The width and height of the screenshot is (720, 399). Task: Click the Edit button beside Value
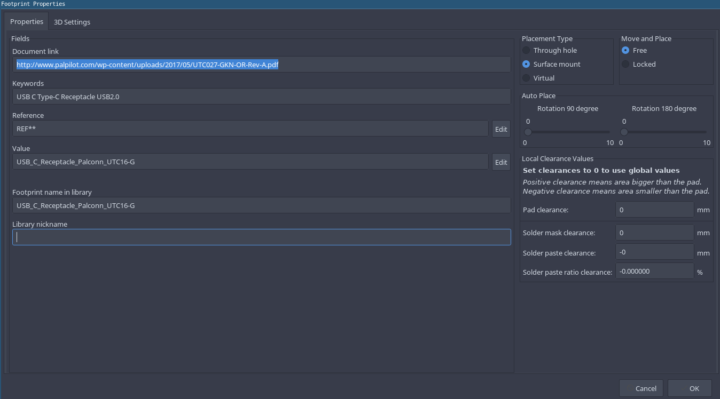(x=501, y=162)
